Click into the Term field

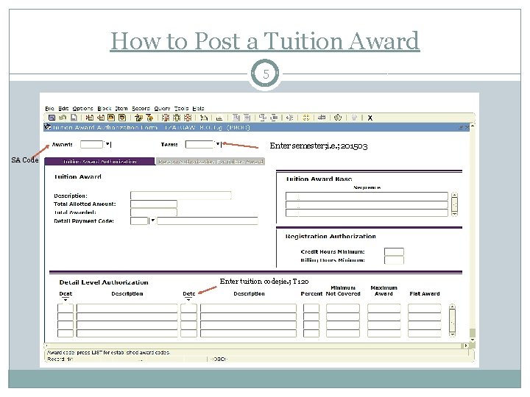(x=199, y=145)
